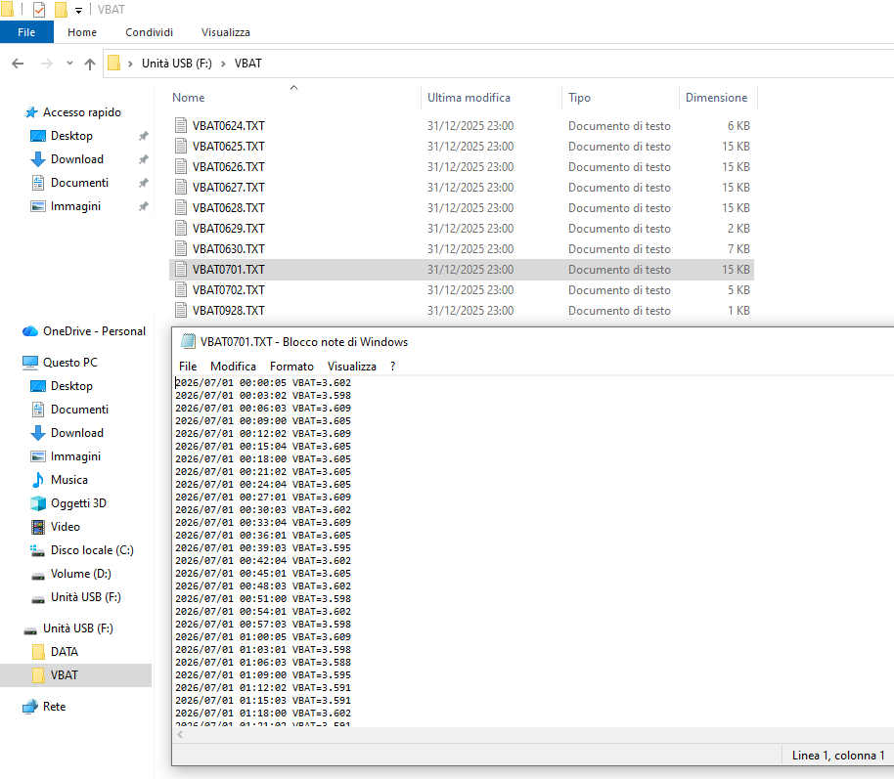Select the VBAT0626.TXT file icon
Viewport: 894px width, 779px height.
[181, 166]
